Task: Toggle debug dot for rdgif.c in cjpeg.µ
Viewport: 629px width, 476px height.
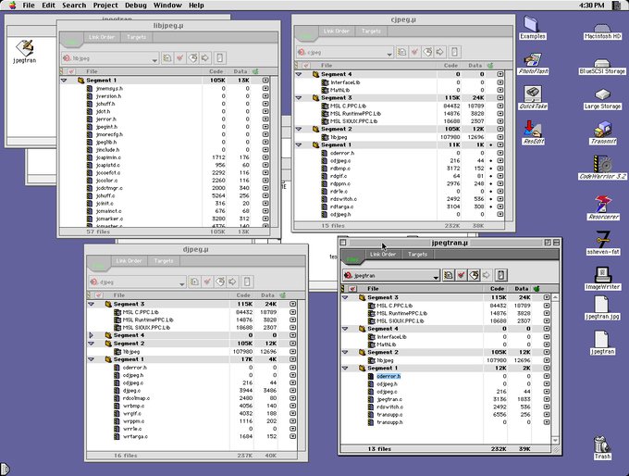Action: 490,176
